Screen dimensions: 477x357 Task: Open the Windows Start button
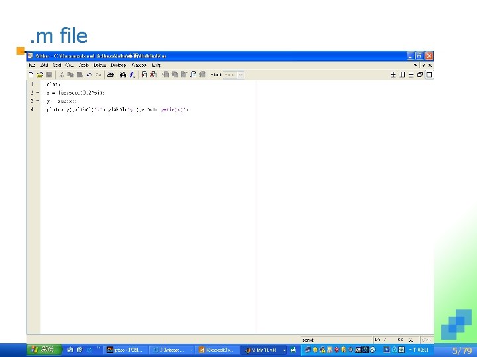(45, 350)
